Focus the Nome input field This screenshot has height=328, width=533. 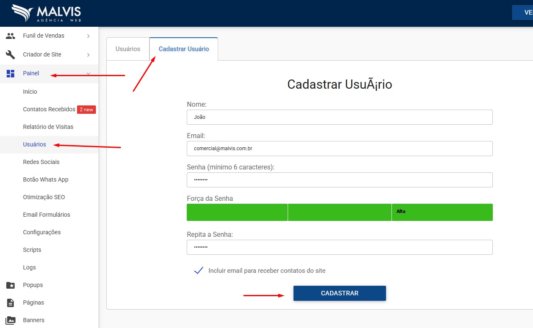(339, 117)
